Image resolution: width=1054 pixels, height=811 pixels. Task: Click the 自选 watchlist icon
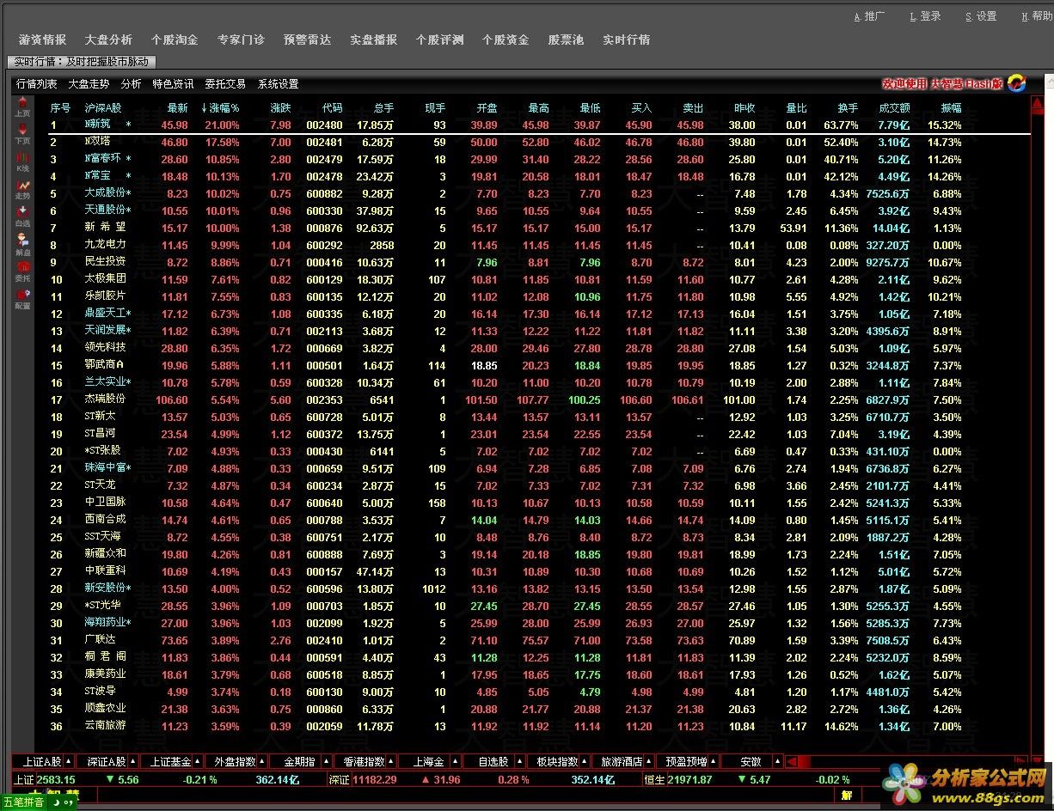point(22,216)
